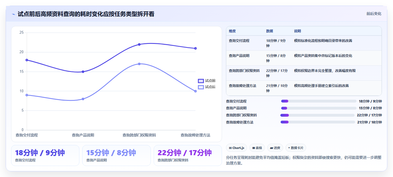Image resolution: width=393 pixels, height=177 pixels.
Task: Click 试点前 data point at 查询产品说明
Action: [x=83, y=72]
